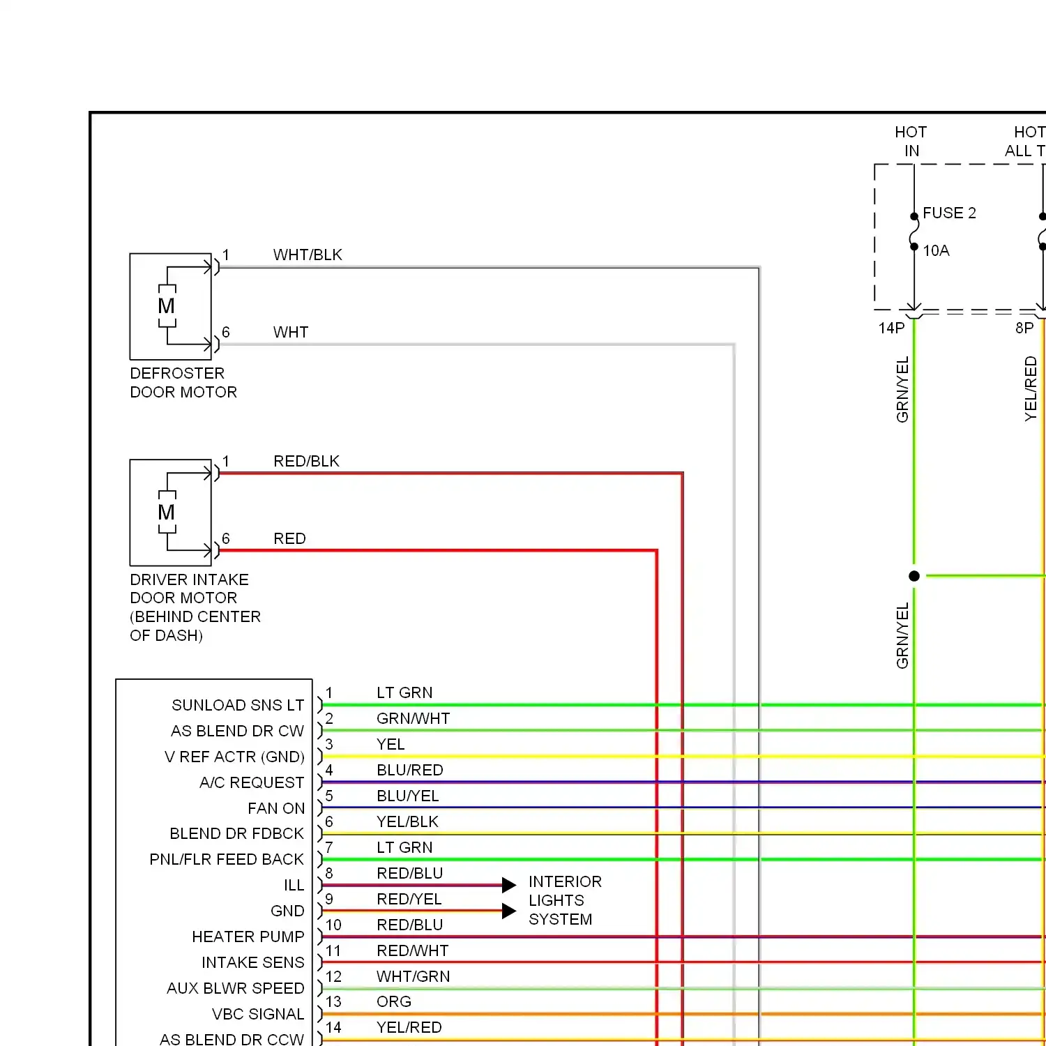
Task: Click the RED wire label at intake motor pin 6
Action: [289, 538]
